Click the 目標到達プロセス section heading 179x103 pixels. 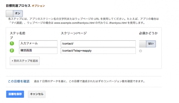click(x=18, y=6)
